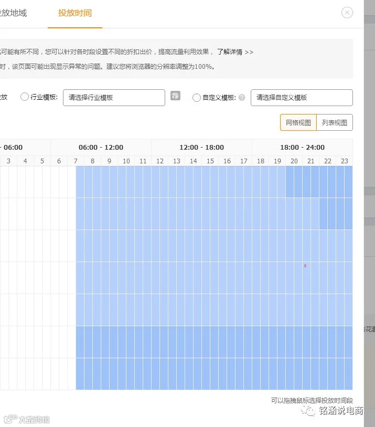The width and height of the screenshot is (375, 427).
Task: Click the green 荐 recommendation icon
Action: pyautogui.click(x=175, y=96)
